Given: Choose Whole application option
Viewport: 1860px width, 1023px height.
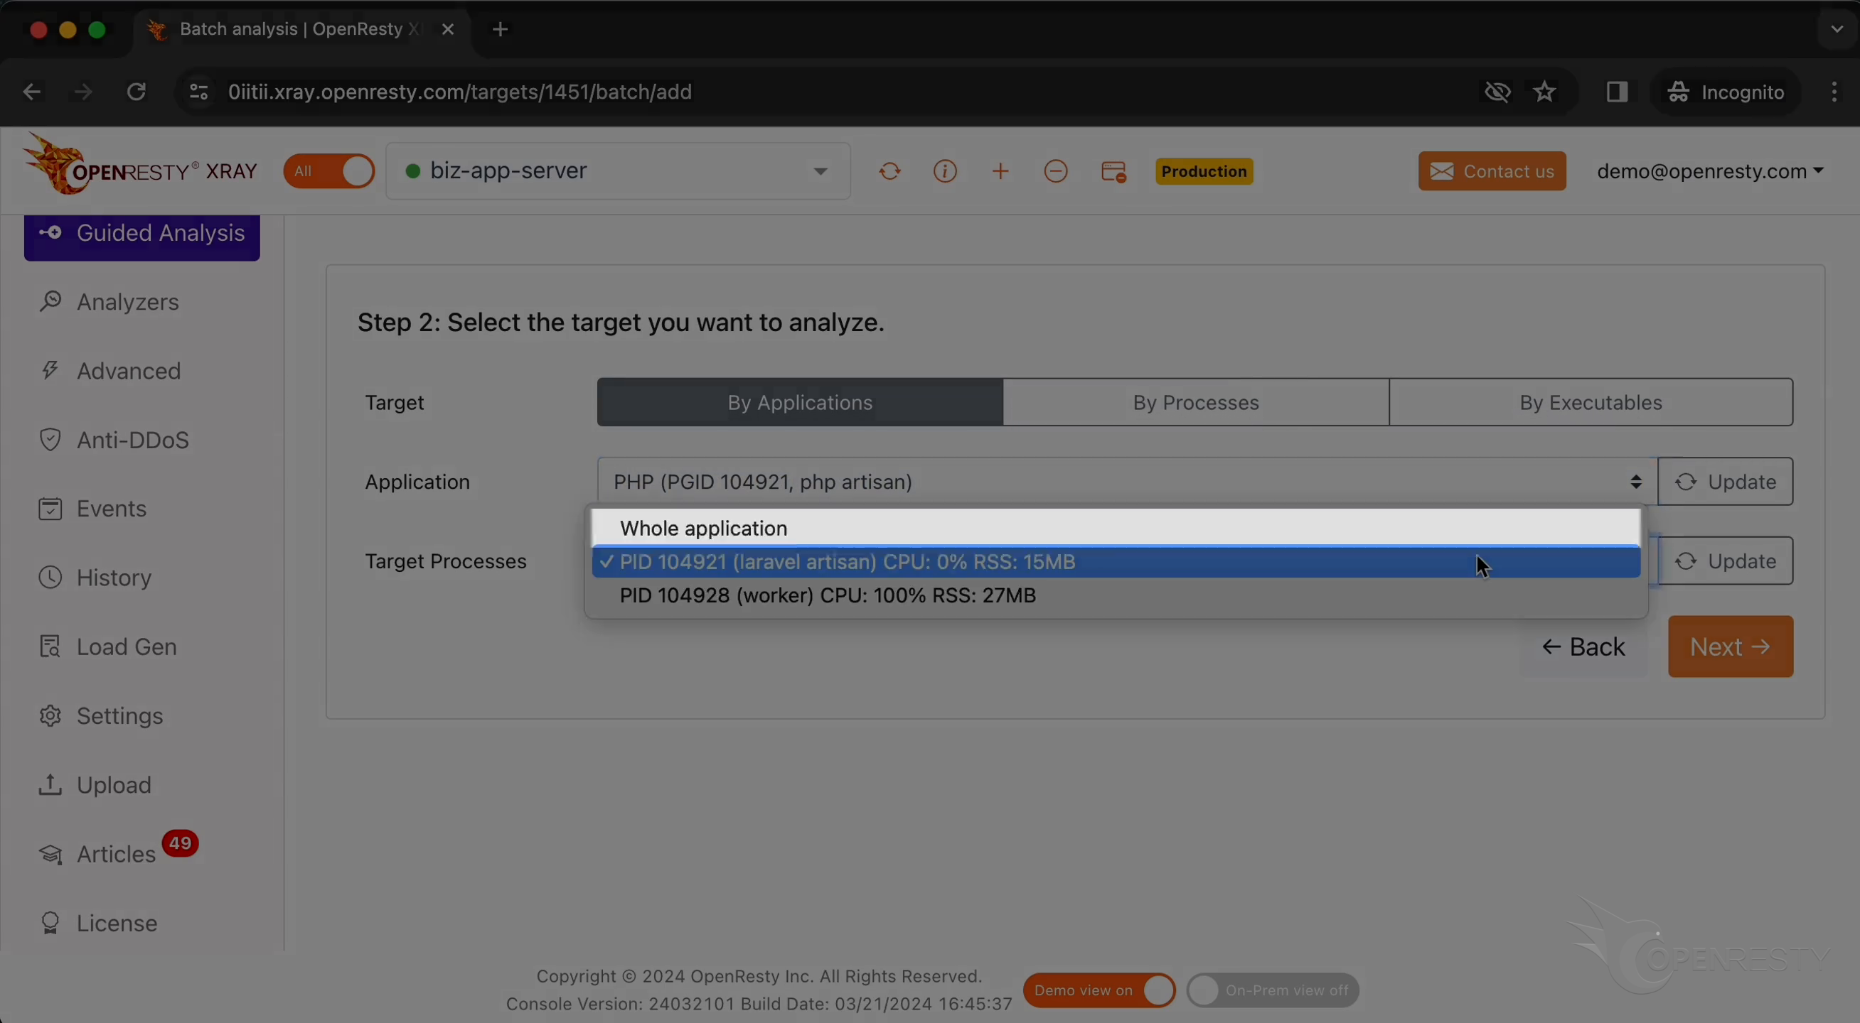Looking at the screenshot, I should [x=1116, y=528].
